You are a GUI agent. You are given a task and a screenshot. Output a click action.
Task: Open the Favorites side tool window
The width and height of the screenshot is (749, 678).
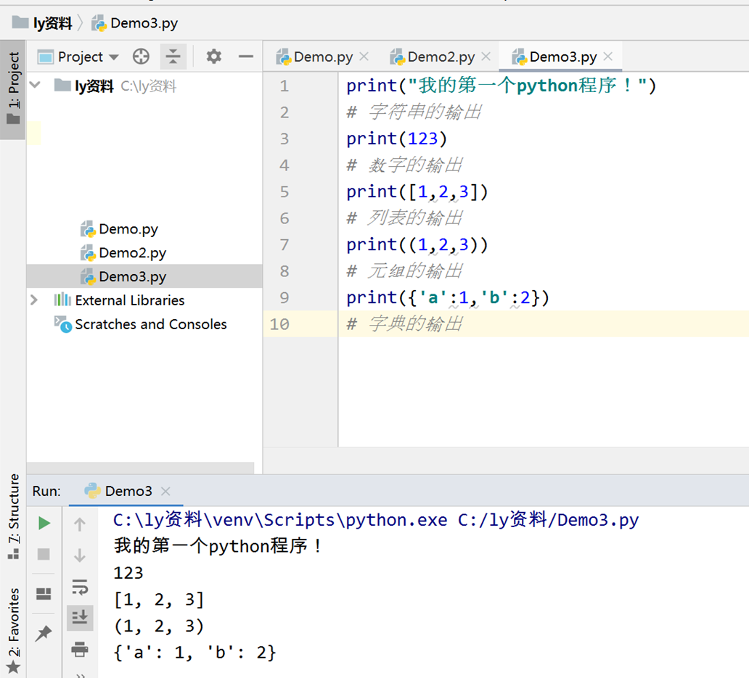(13, 629)
